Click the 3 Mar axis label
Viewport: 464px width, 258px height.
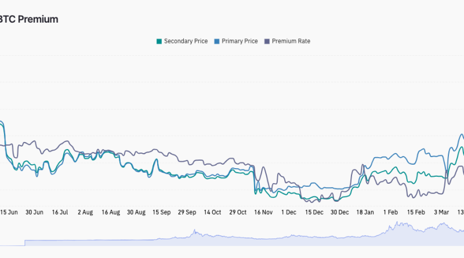(441, 212)
